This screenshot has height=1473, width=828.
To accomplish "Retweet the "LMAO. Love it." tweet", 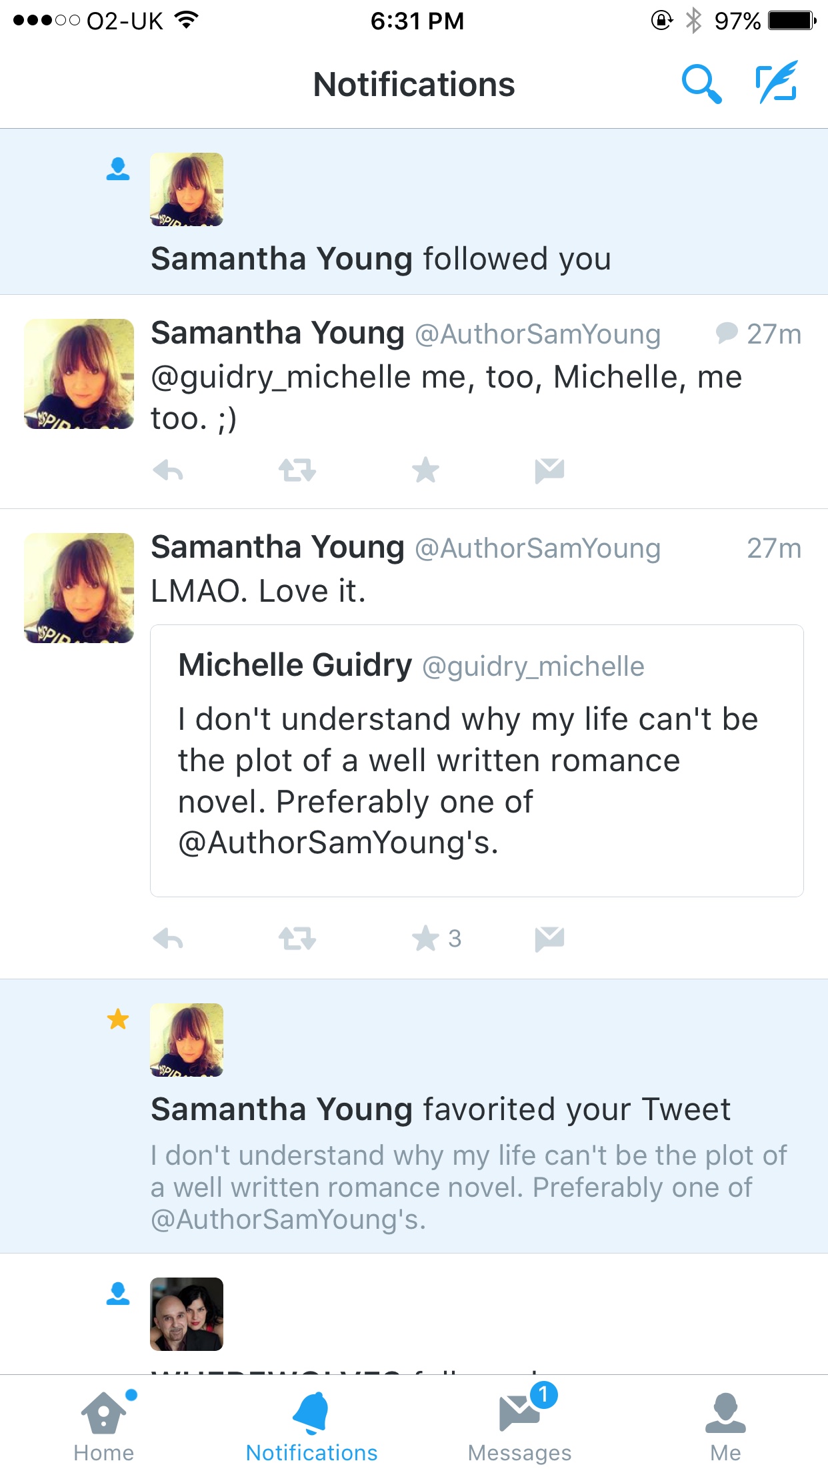I will click(x=297, y=939).
